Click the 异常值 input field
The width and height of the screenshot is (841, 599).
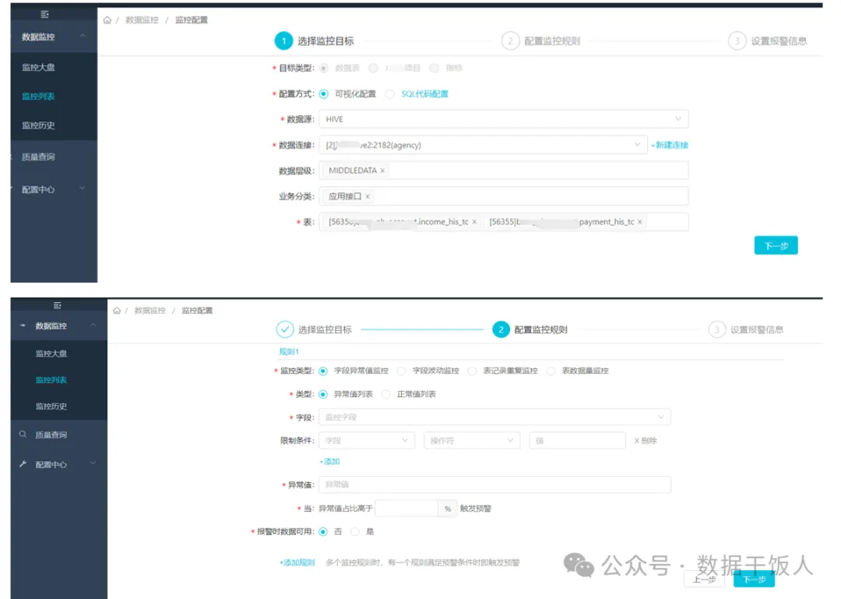tap(494, 485)
